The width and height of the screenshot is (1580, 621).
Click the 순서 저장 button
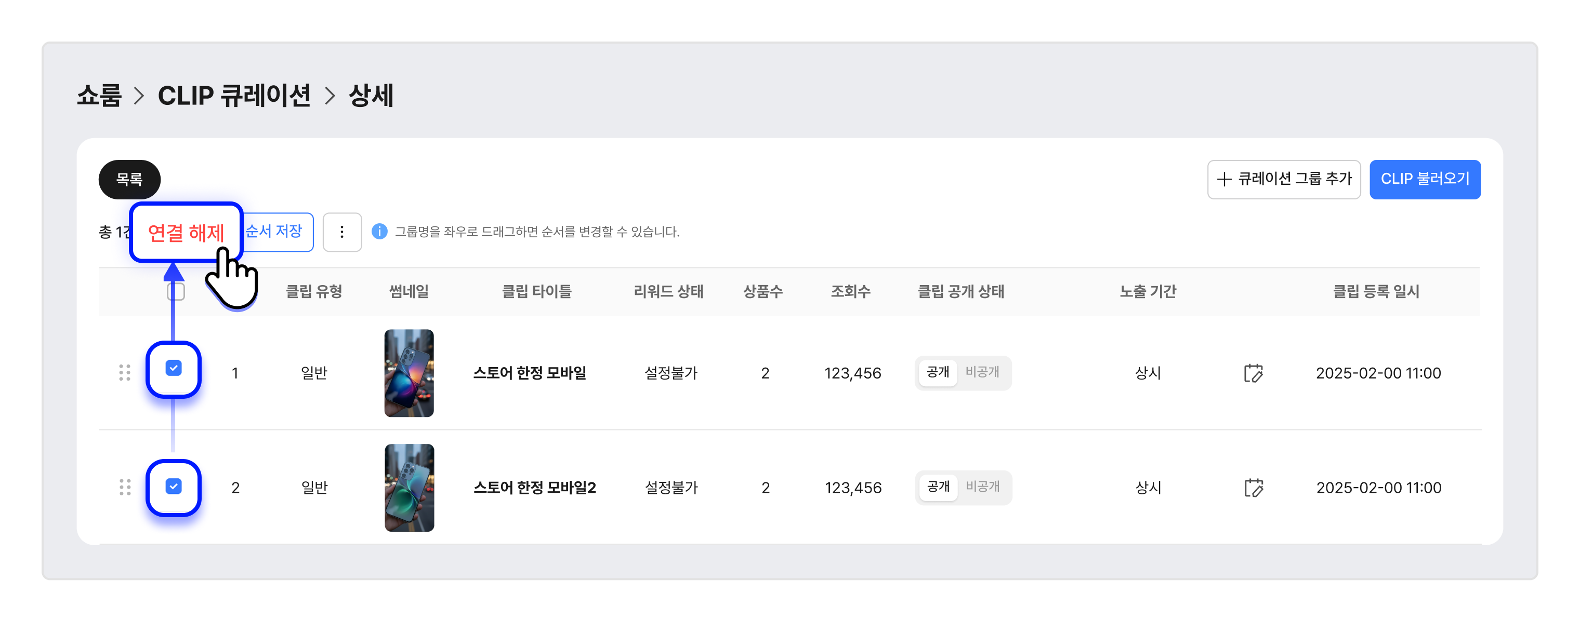(275, 232)
